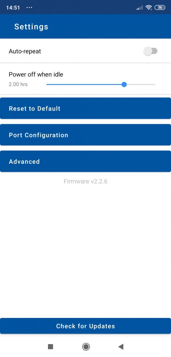The height and width of the screenshot is (357, 171).
Task: Tap the Wi-Fi status icon
Action: click(149, 8)
